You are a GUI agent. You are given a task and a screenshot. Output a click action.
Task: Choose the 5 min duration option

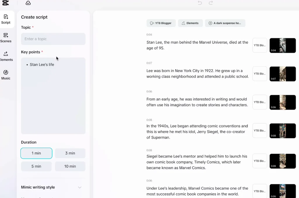click(36, 166)
